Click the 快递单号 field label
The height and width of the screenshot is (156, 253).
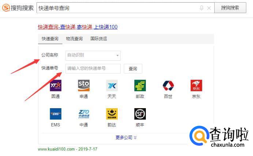pyautogui.click(x=50, y=68)
